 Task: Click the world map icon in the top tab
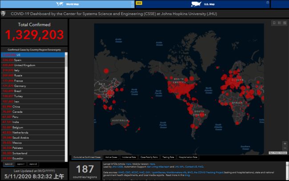pos(60,4)
